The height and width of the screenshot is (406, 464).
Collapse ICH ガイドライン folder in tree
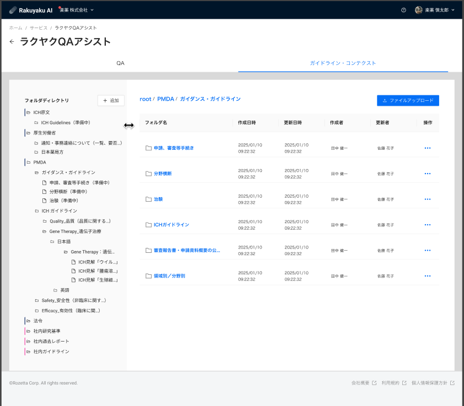tap(37, 211)
